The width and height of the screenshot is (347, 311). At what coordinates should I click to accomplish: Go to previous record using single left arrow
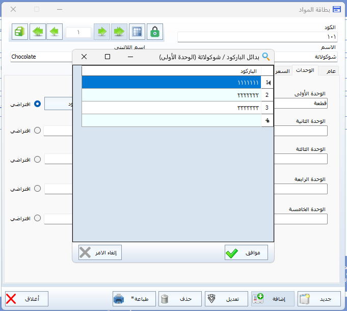(x=55, y=32)
